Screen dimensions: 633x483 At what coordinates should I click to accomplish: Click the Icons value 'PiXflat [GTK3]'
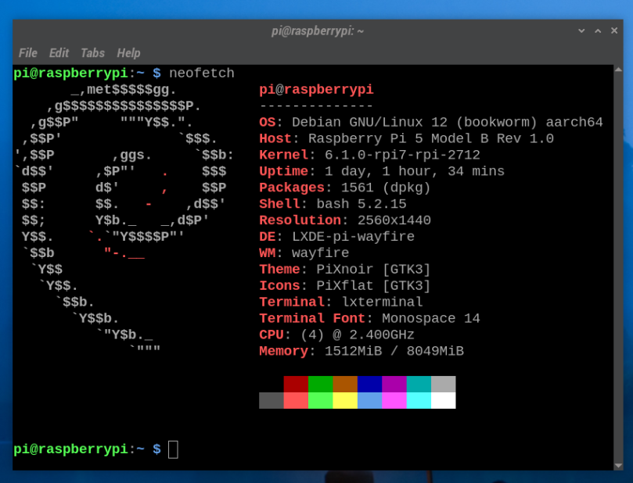coord(373,285)
